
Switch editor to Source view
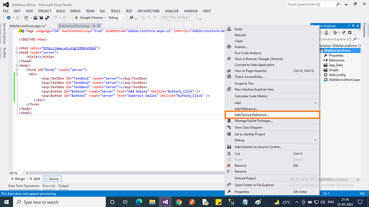[53, 179]
